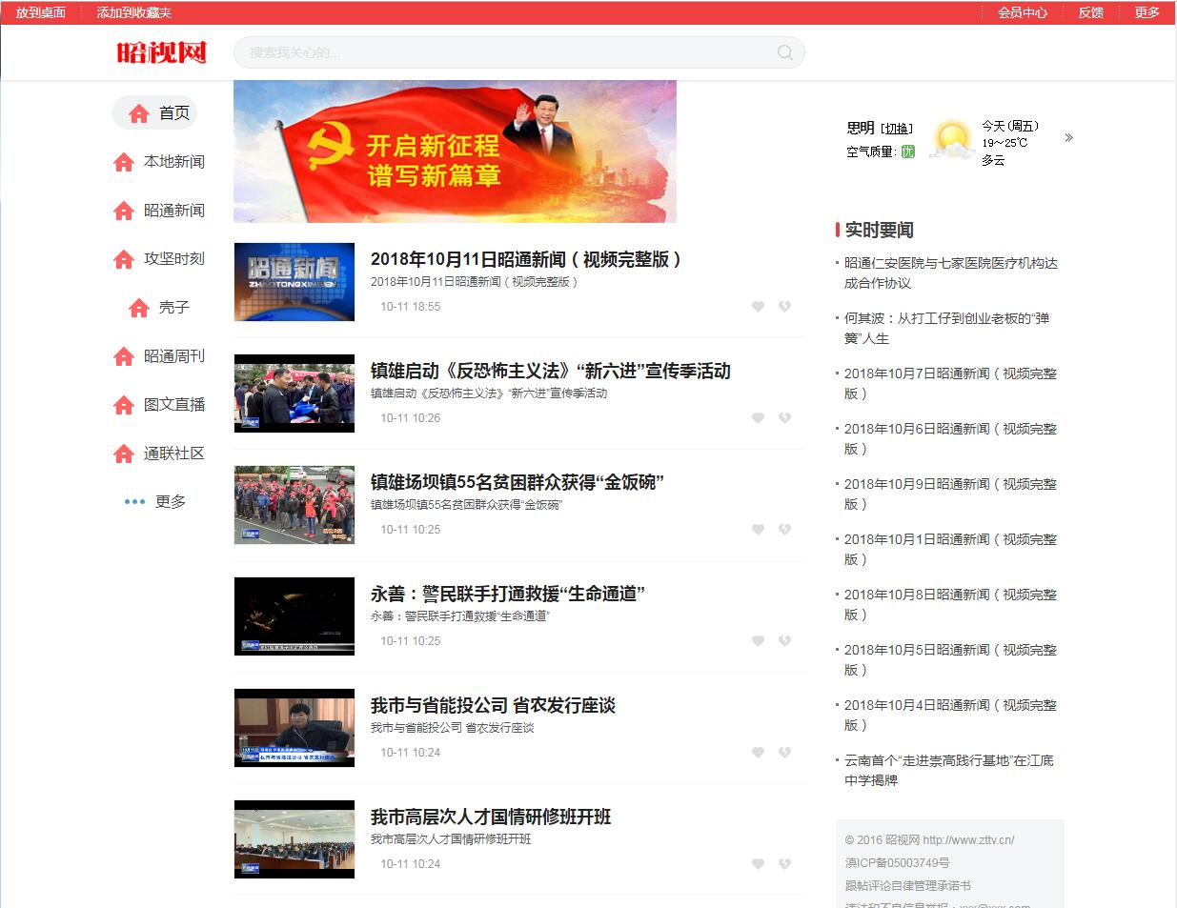Click 切换 to switch city
Screen dimensions: 1177x908
896,129
